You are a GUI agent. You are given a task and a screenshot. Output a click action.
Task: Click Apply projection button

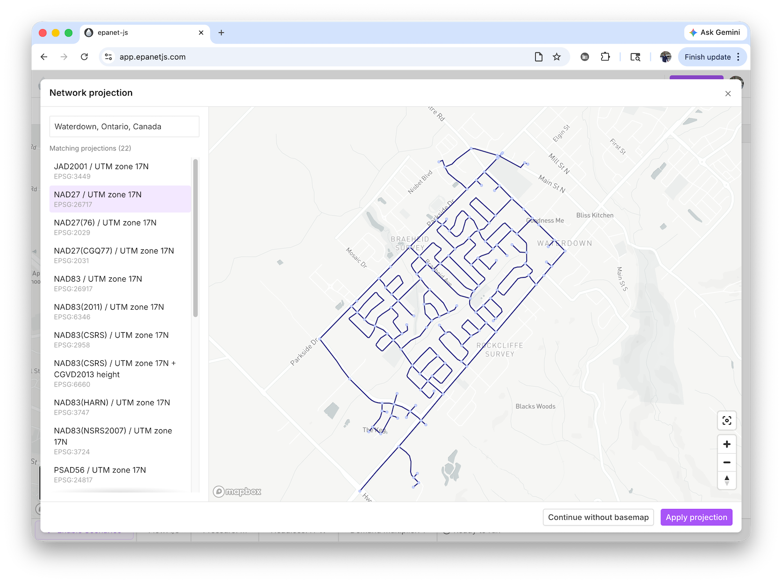[696, 517]
